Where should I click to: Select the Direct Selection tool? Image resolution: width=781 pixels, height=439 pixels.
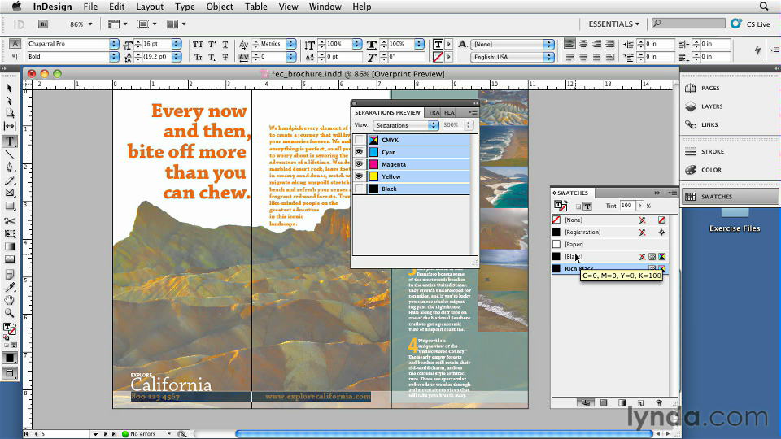click(x=9, y=101)
